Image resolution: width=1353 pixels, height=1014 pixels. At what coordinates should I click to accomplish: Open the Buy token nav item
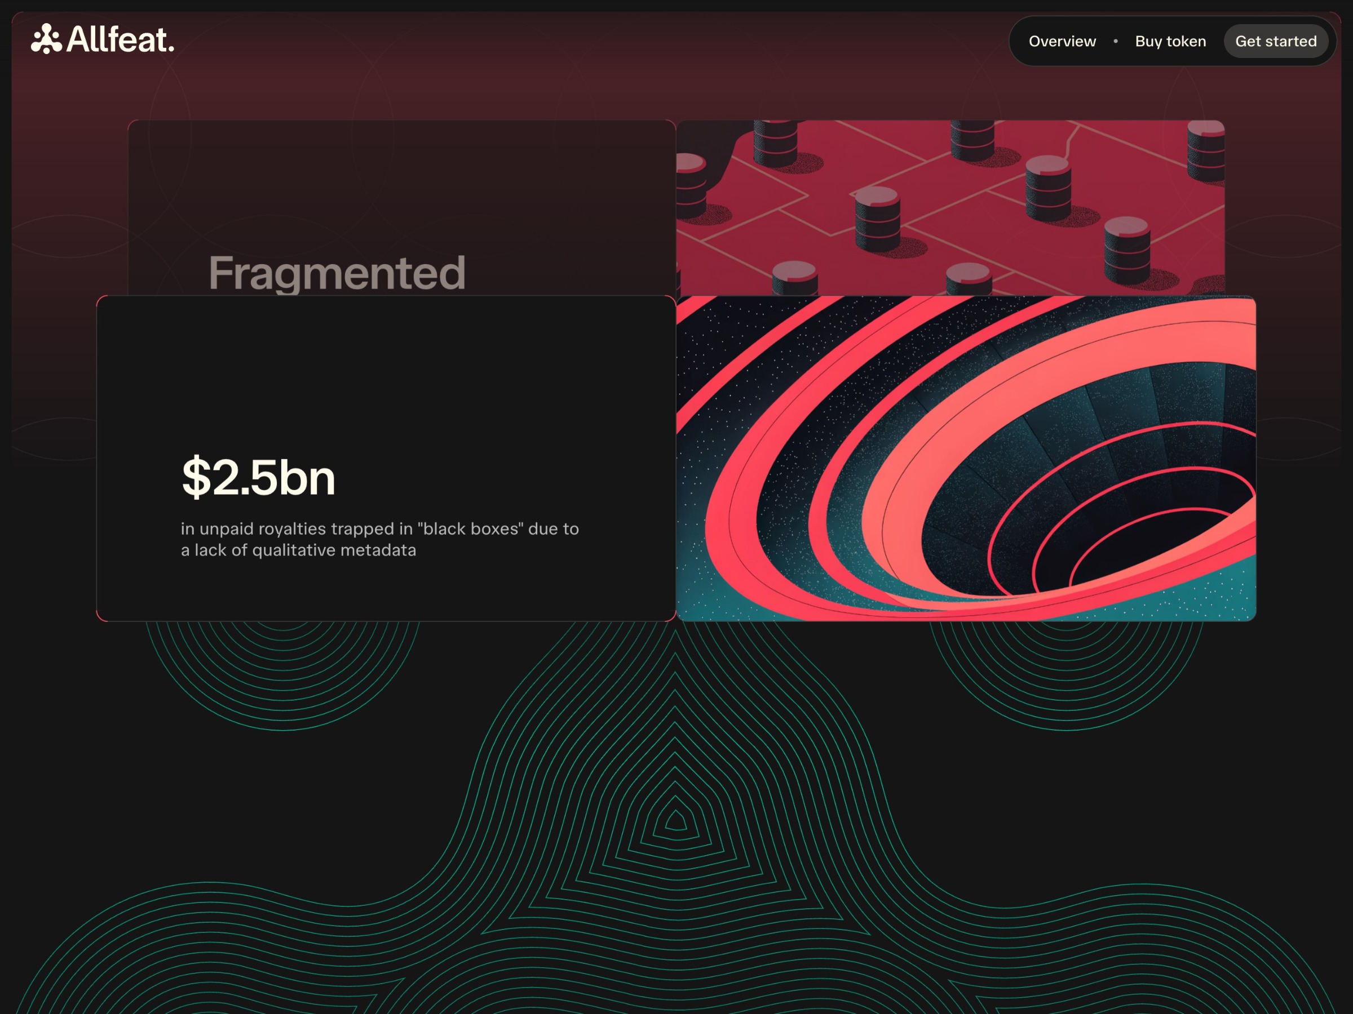pos(1170,41)
